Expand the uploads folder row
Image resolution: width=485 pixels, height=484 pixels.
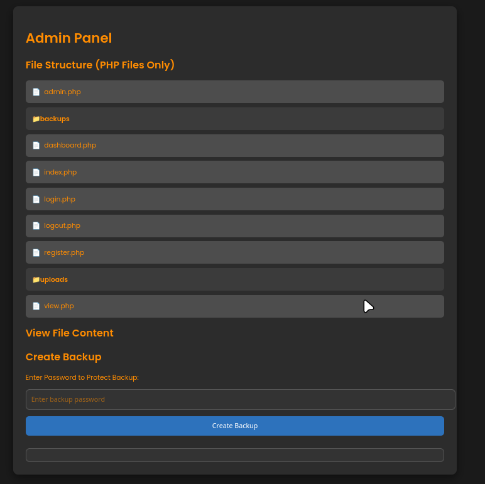pyautogui.click(x=54, y=279)
